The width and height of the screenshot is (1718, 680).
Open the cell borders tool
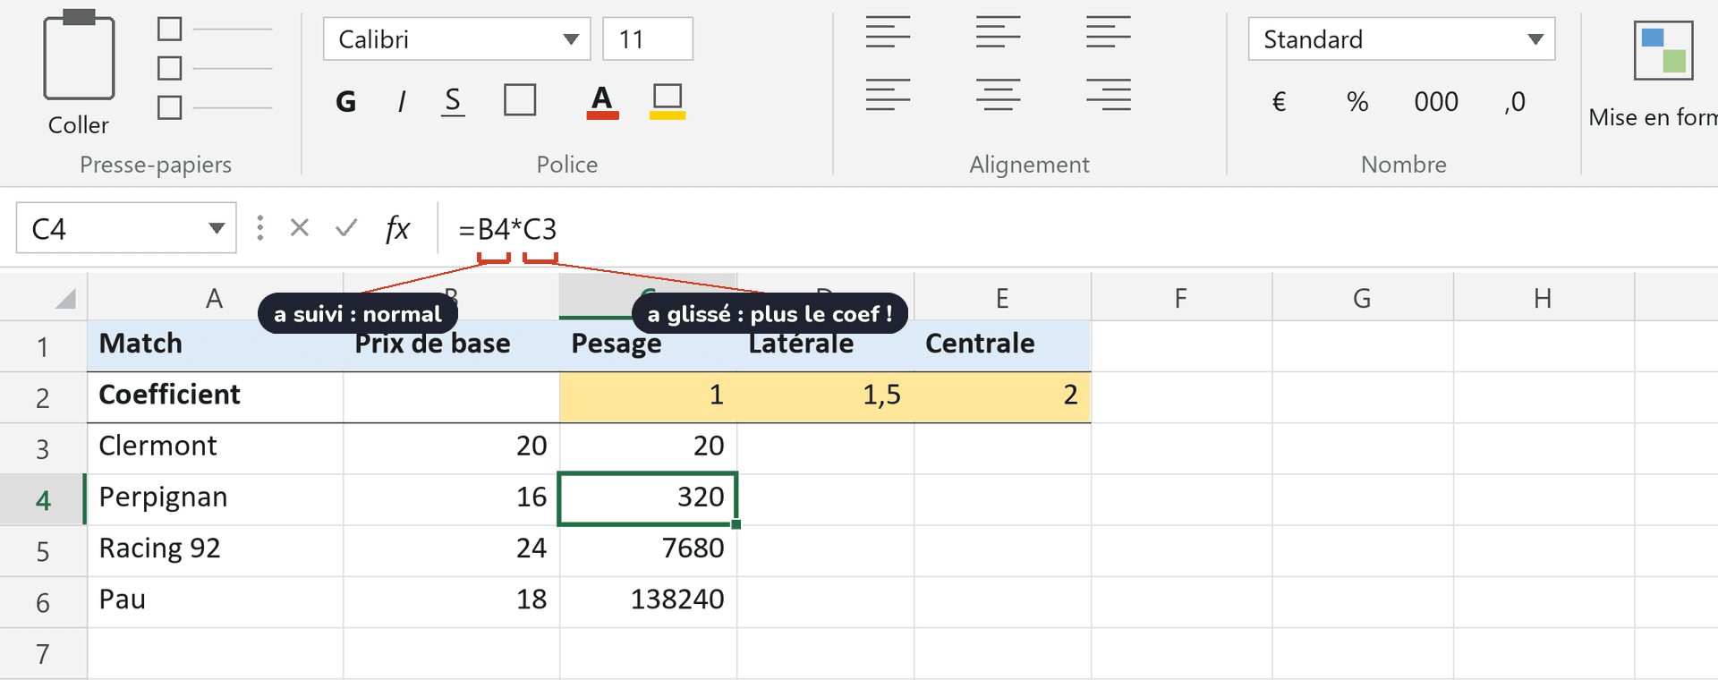tap(520, 100)
